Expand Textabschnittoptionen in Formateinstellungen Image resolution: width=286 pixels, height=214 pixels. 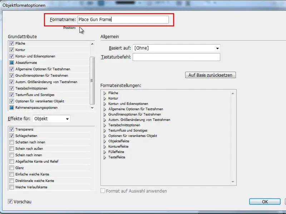pyautogui.click(x=105, y=125)
